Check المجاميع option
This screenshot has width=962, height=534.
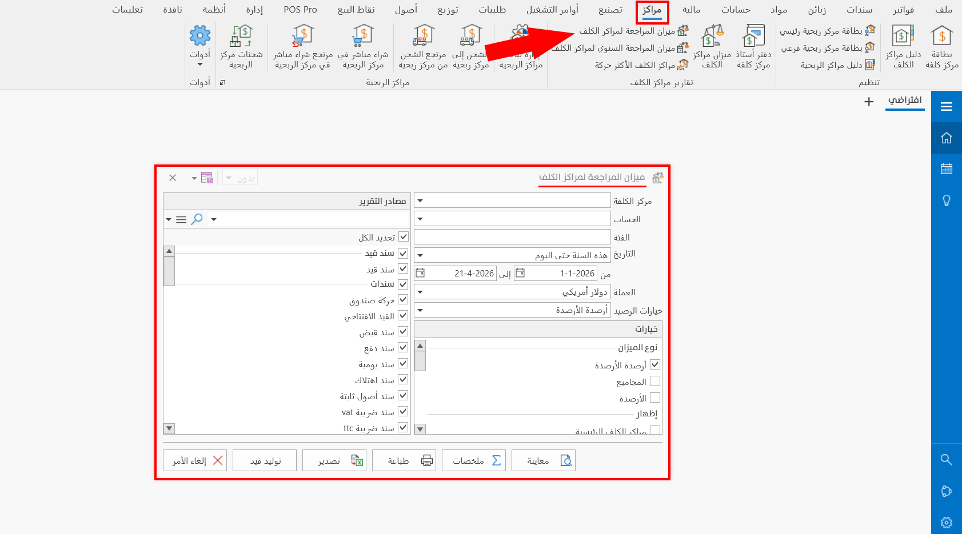[655, 381]
